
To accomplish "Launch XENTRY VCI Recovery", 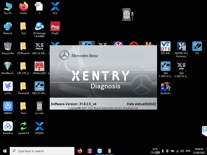I will pyautogui.click(x=181, y=50).
